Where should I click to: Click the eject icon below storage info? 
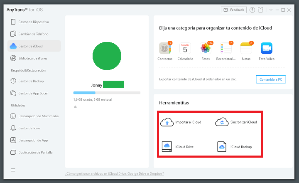[x=75, y=106]
